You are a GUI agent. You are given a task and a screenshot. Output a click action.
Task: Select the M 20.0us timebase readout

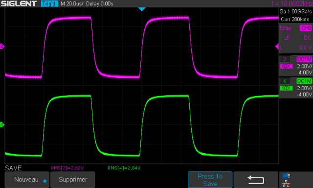click(x=72, y=3)
